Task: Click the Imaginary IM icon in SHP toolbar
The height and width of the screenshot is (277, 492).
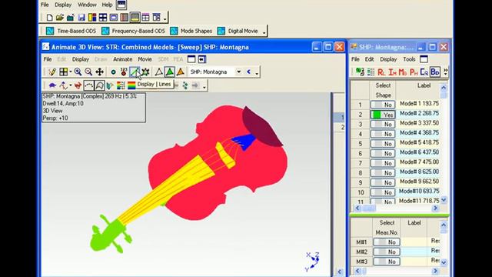Action: coord(392,72)
